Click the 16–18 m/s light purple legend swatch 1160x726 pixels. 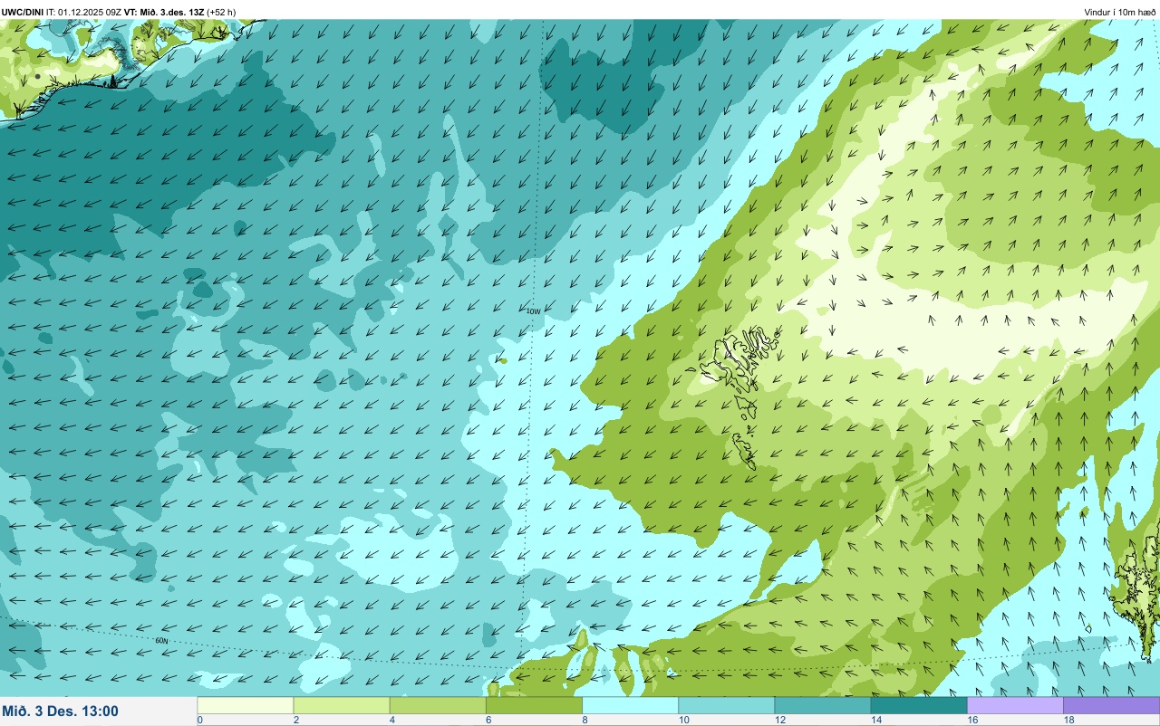[1014, 705]
